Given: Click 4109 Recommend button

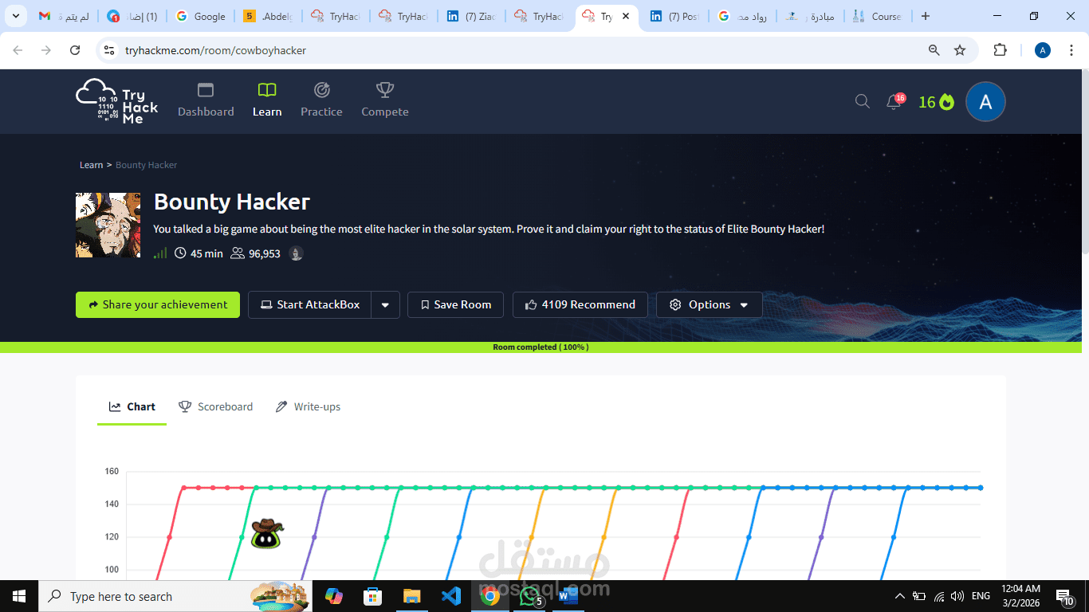Looking at the screenshot, I should click(x=580, y=304).
